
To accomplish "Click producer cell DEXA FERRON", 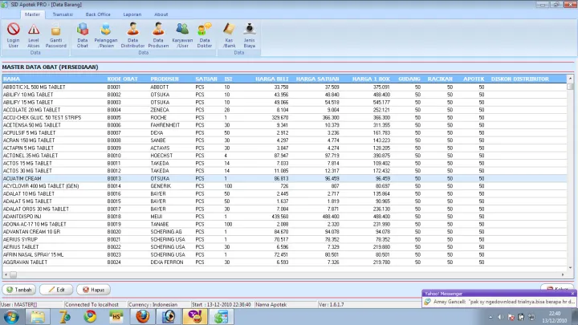I will (167, 262).
